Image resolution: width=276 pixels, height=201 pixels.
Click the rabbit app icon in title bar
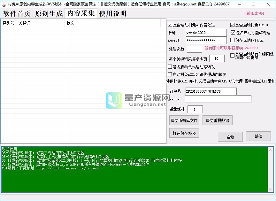click(x=4, y=4)
